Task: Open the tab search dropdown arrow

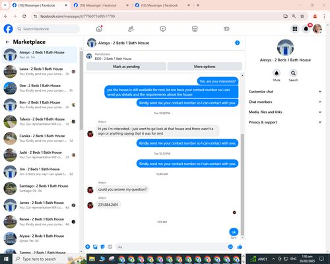Action: click(5, 5)
